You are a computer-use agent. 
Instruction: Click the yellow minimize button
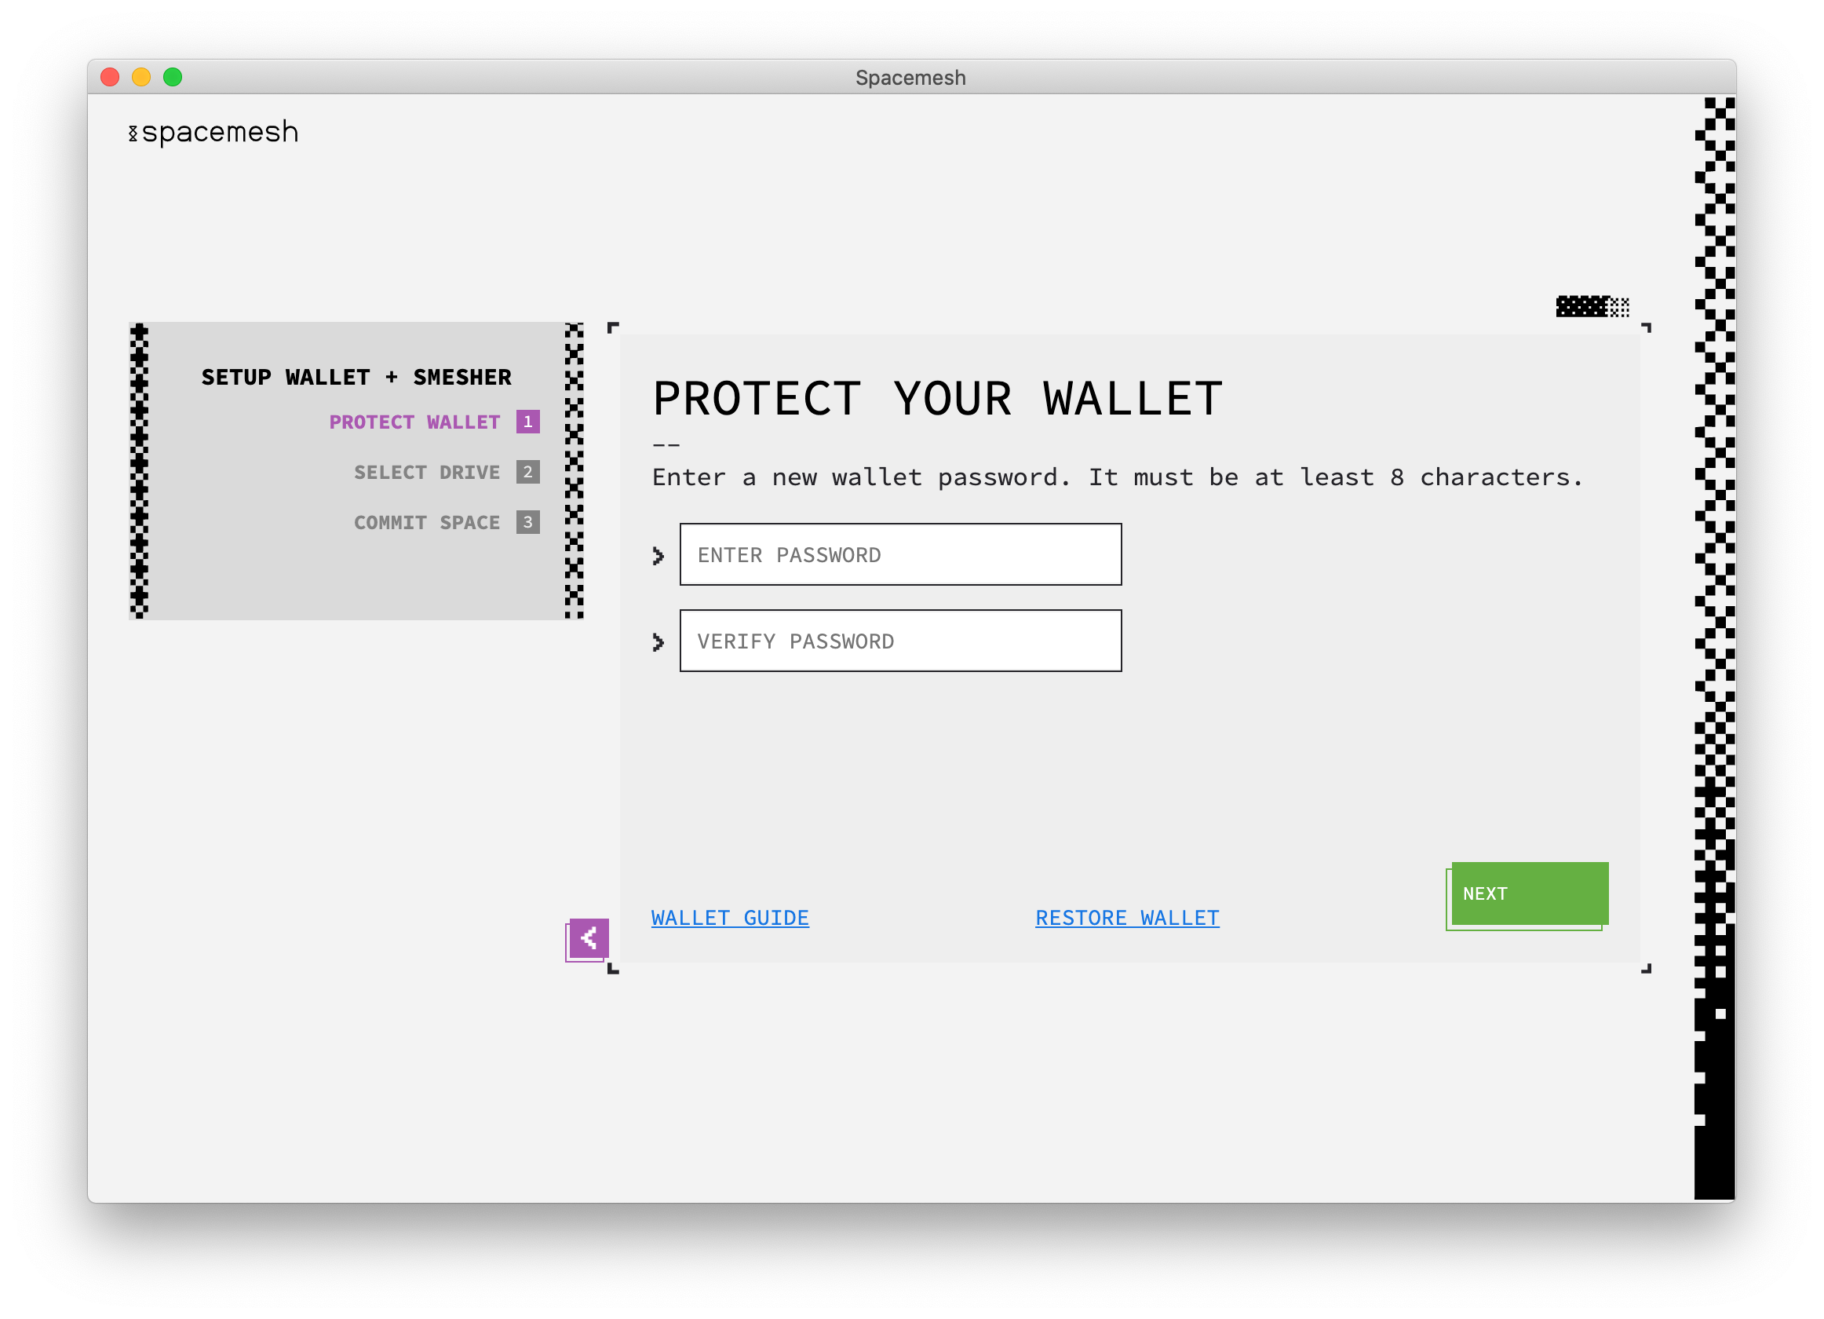click(x=141, y=76)
